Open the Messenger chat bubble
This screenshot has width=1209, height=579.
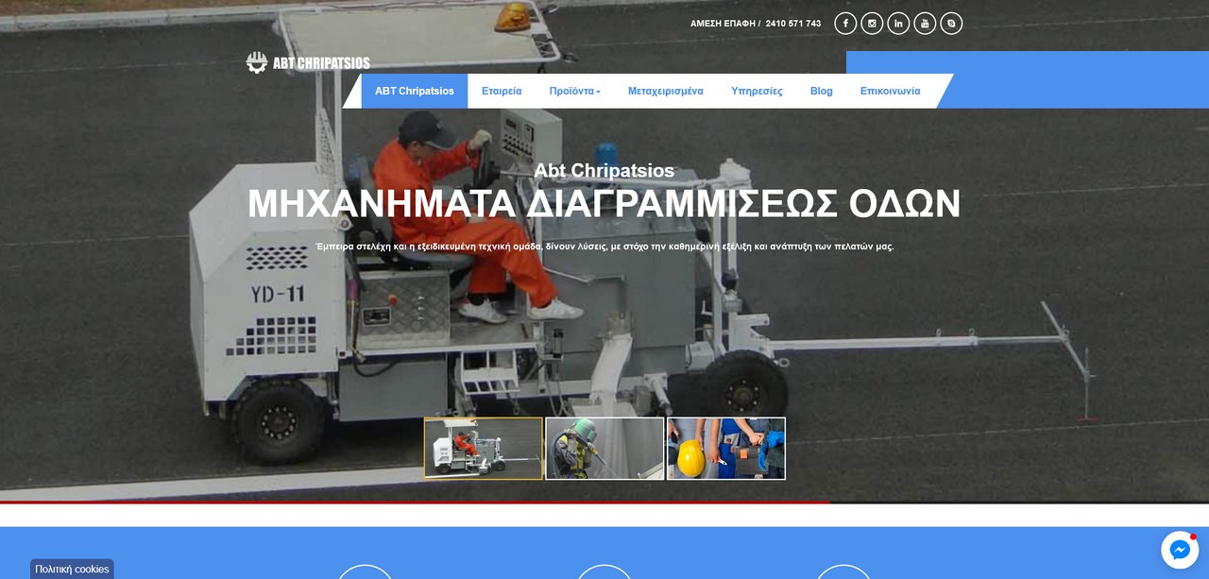(x=1180, y=550)
